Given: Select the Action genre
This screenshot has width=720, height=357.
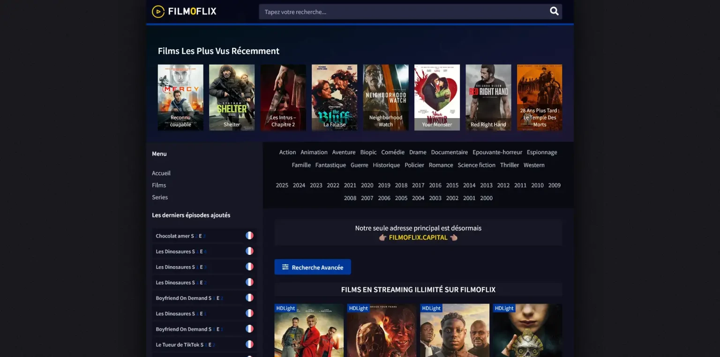Looking at the screenshot, I should pyautogui.click(x=287, y=152).
